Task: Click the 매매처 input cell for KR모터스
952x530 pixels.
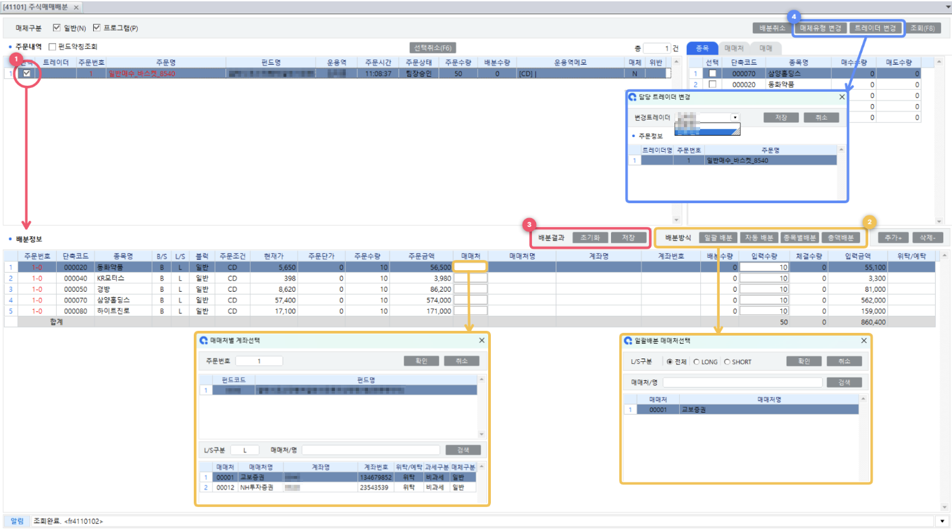Action: coord(470,278)
